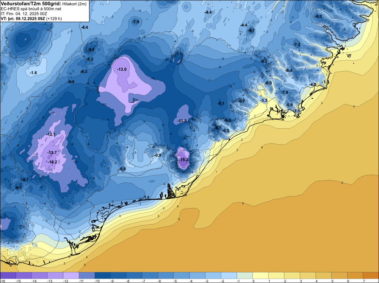Select the -0.9 temperature value
379x283 pixels.
(x=158, y=155)
